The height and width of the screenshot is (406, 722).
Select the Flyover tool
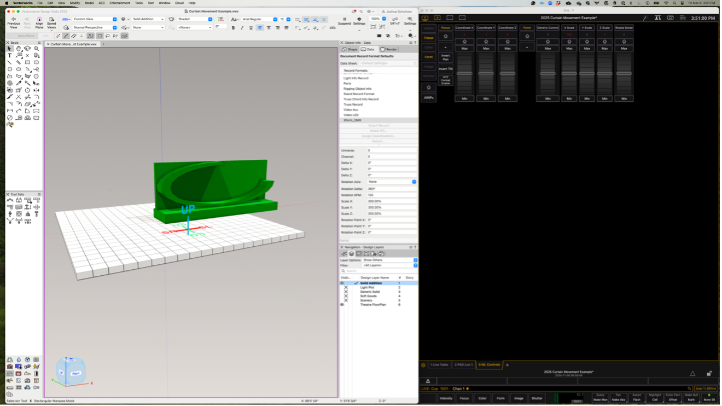pyautogui.click(x=27, y=49)
